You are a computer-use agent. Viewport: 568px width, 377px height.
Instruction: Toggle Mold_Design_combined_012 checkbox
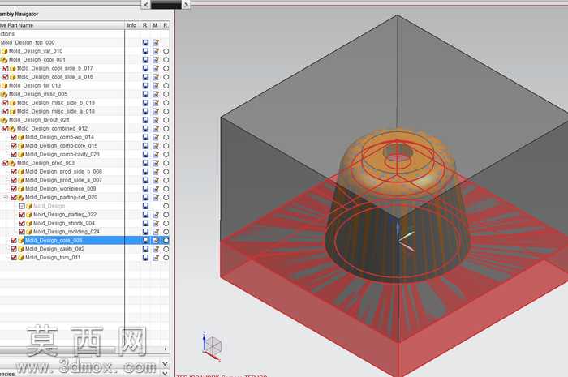coord(6,128)
